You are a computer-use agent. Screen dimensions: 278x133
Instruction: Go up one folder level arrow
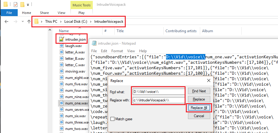coord(29,22)
